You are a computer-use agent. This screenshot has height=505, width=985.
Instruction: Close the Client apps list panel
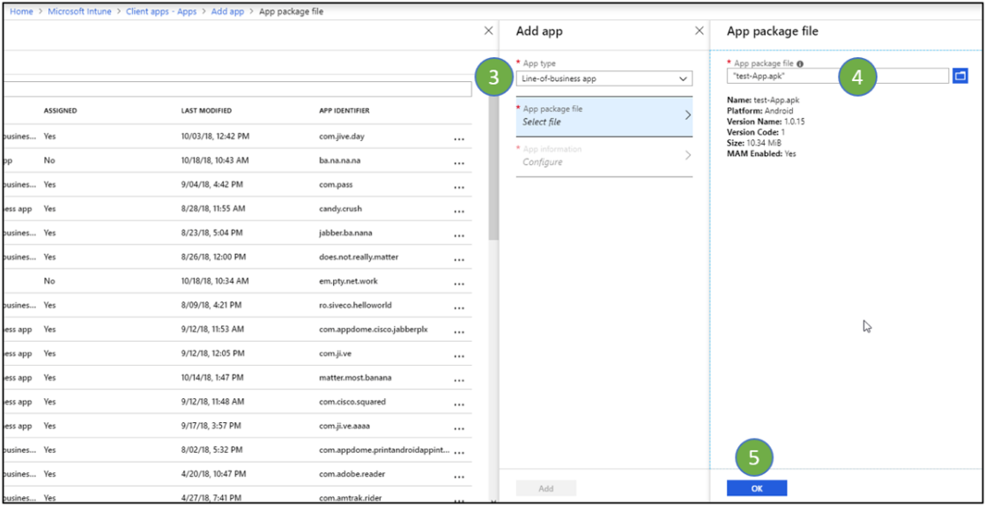pyautogui.click(x=489, y=31)
